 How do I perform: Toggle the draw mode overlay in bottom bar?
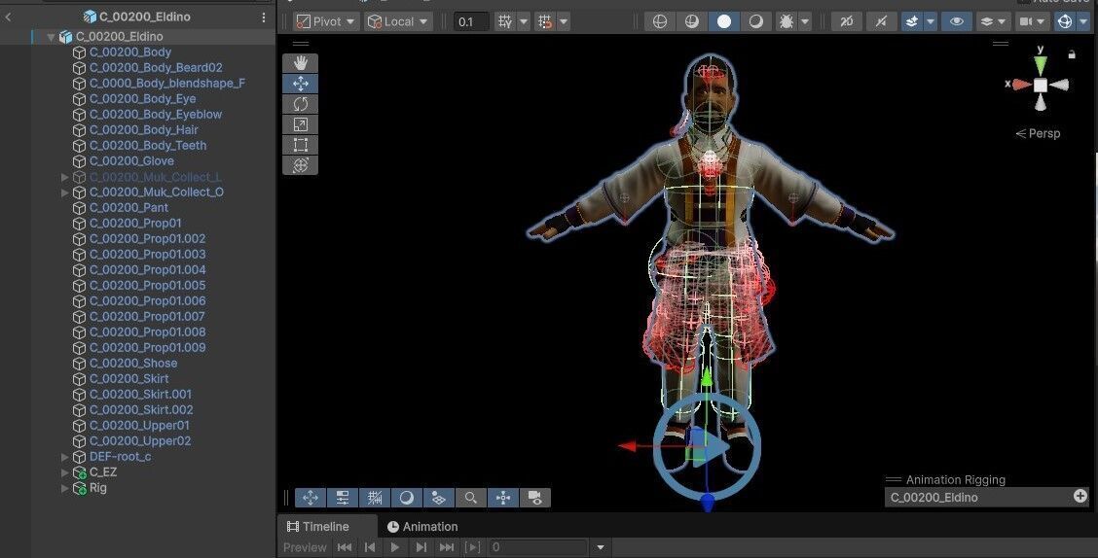407,498
